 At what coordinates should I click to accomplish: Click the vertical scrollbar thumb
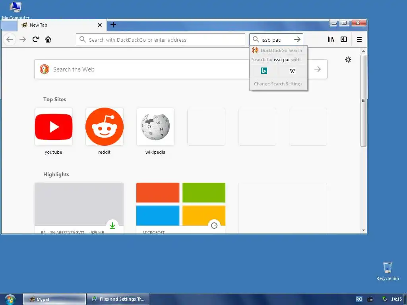coord(363,100)
